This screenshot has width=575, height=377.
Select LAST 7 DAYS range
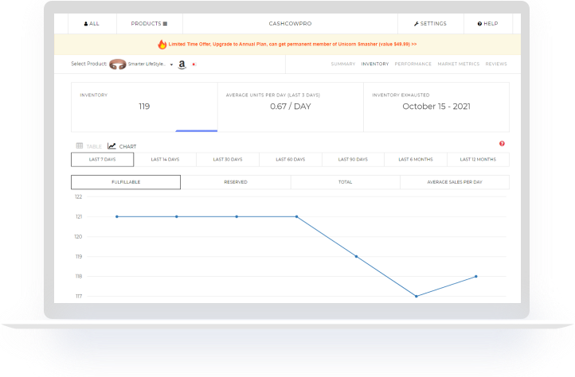[102, 159]
